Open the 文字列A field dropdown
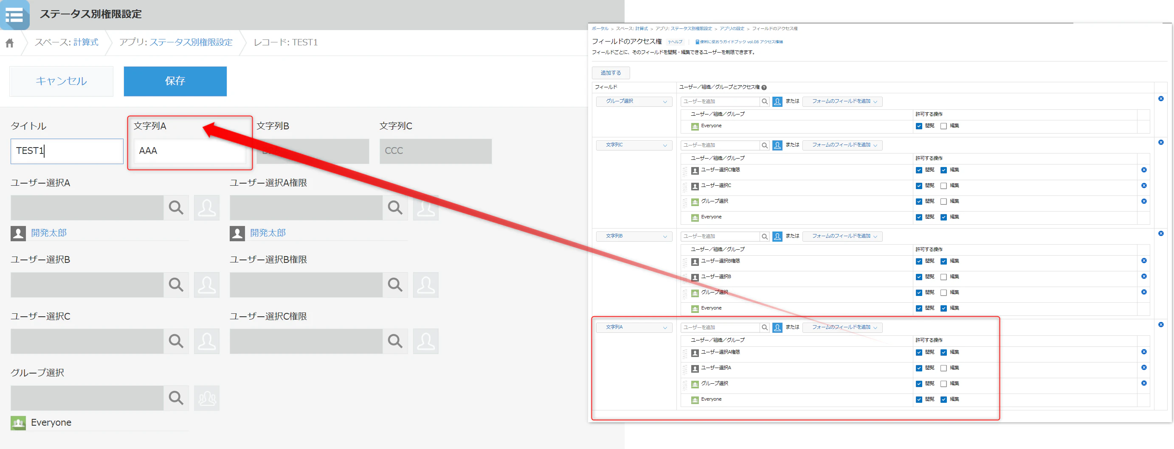 tap(634, 328)
